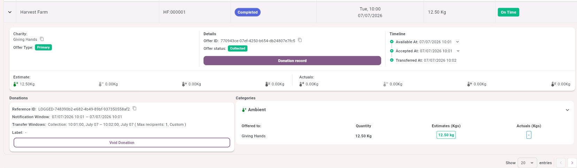
Task: Expand the Available At timeline entry
Action: coord(457,42)
